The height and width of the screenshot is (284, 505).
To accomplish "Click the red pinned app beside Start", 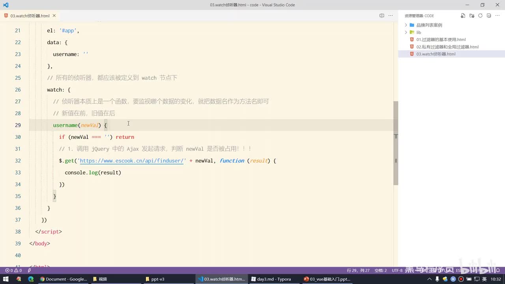I will tap(18, 279).
